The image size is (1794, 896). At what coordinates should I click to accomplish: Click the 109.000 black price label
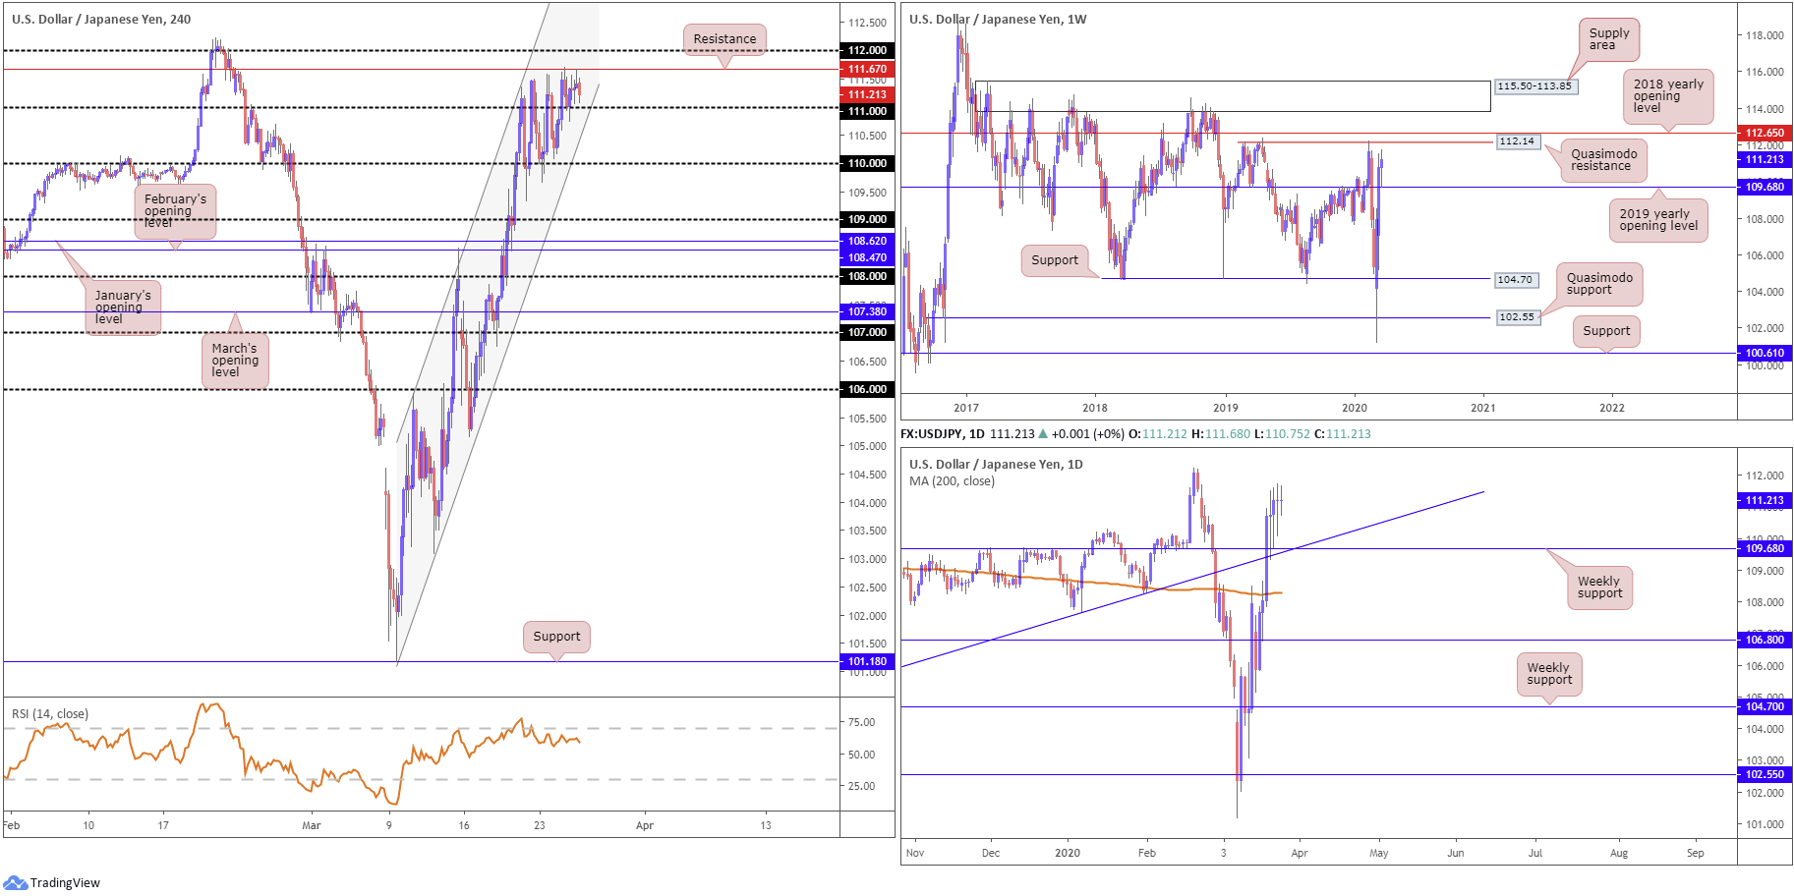(867, 219)
